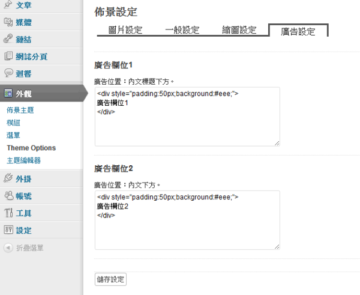Screen dimensions: 360x295
Task: Click the 廣告欄位1 section heading
Action: click(113, 65)
